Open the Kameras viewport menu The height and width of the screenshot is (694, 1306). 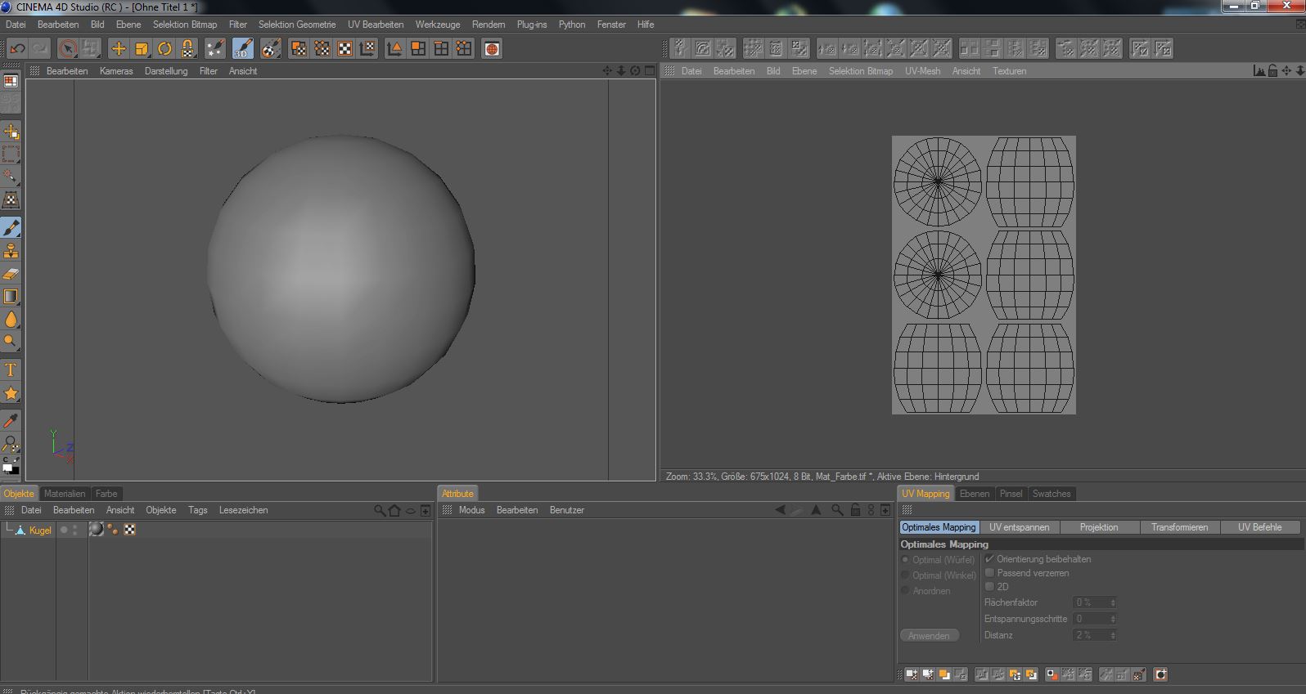click(116, 71)
